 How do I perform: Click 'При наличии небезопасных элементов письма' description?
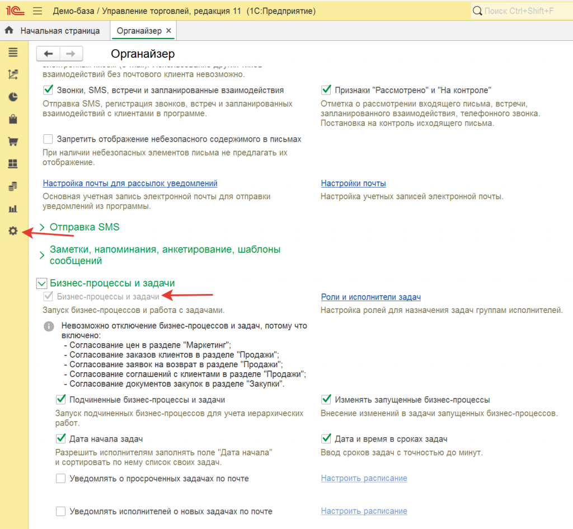tap(165, 157)
